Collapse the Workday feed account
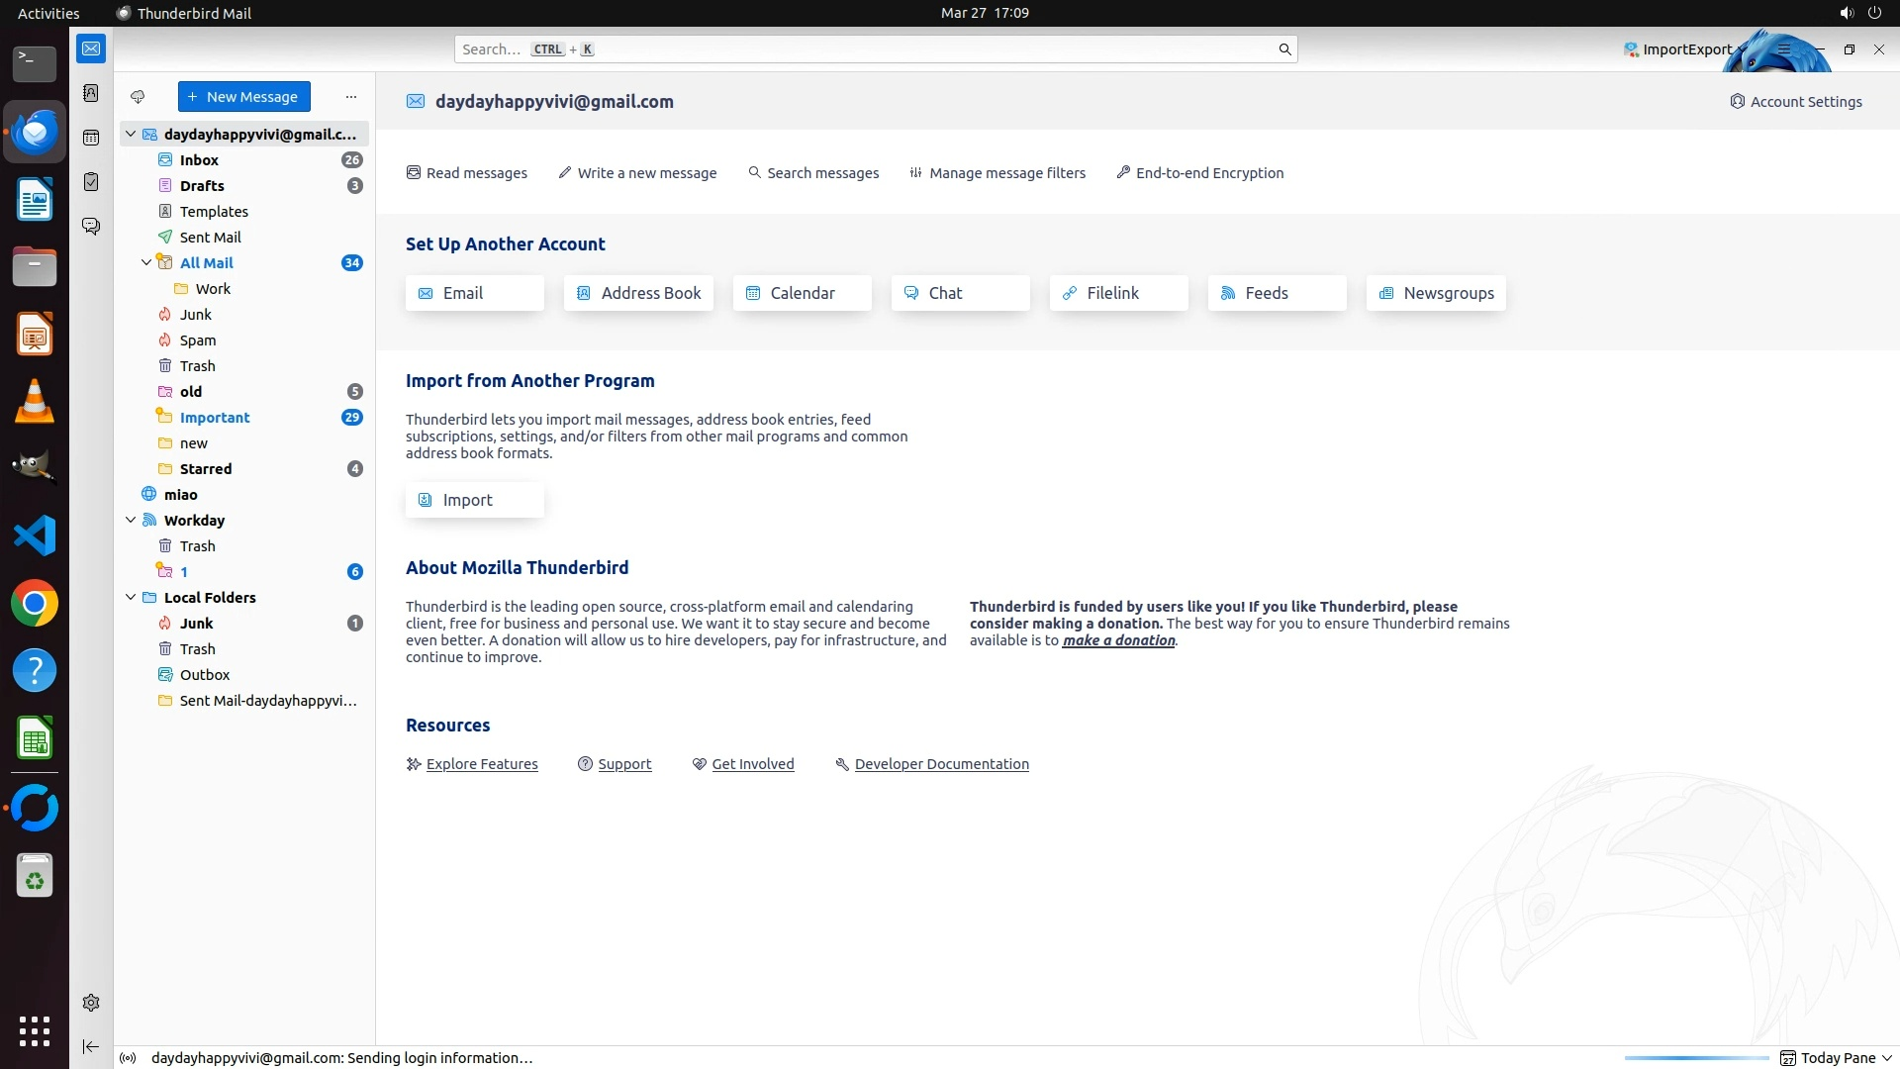Image resolution: width=1900 pixels, height=1069 pixels. tap(131, 520)
